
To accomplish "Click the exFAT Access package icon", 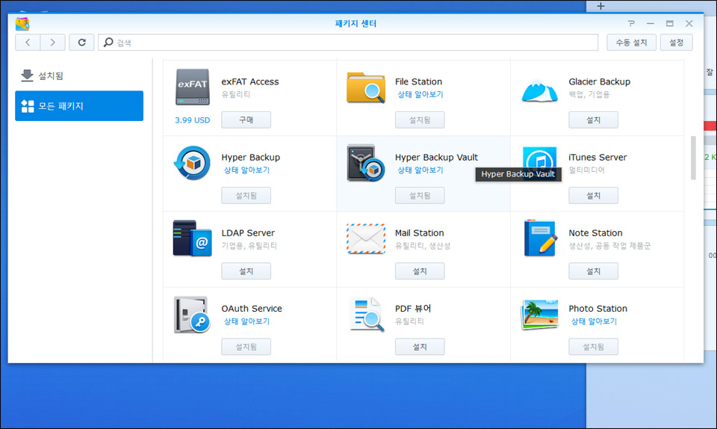I will (193, 87).
